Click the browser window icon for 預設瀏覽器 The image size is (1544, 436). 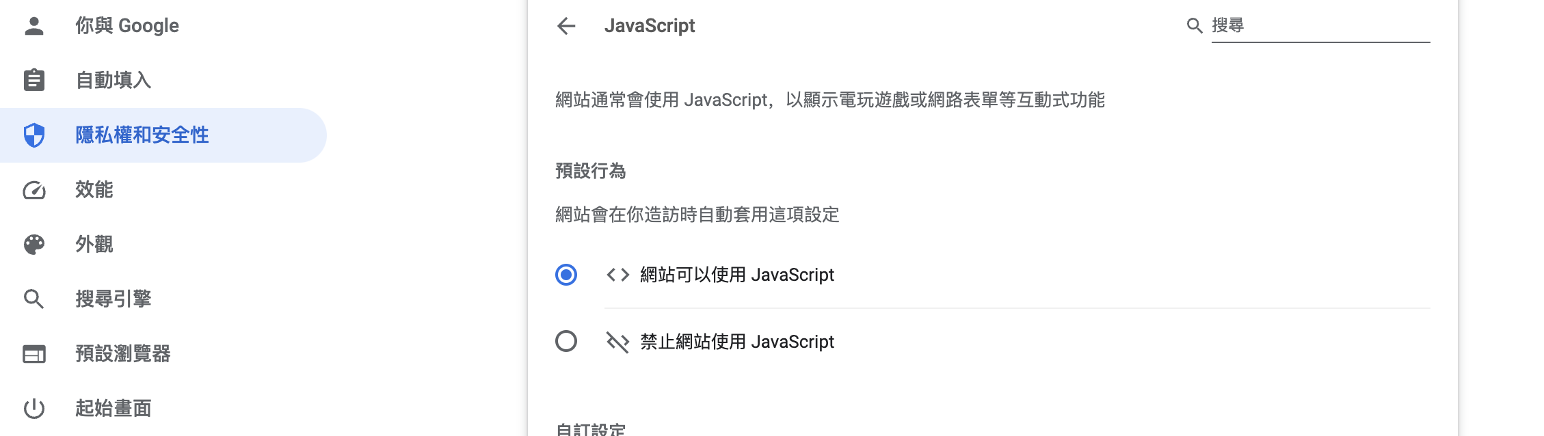point(34,354)
